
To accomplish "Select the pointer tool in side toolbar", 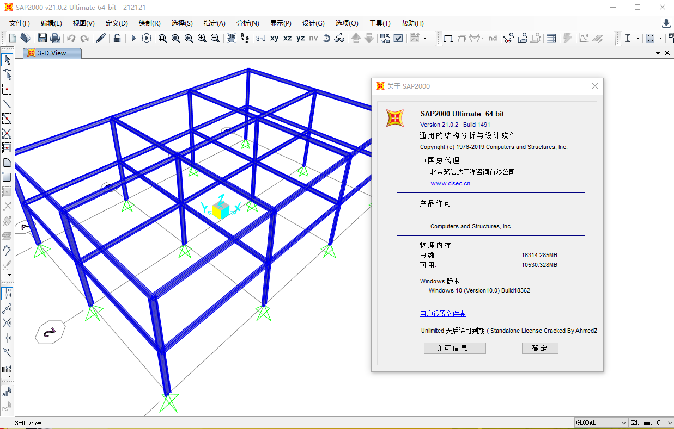I will coord(7,60).
